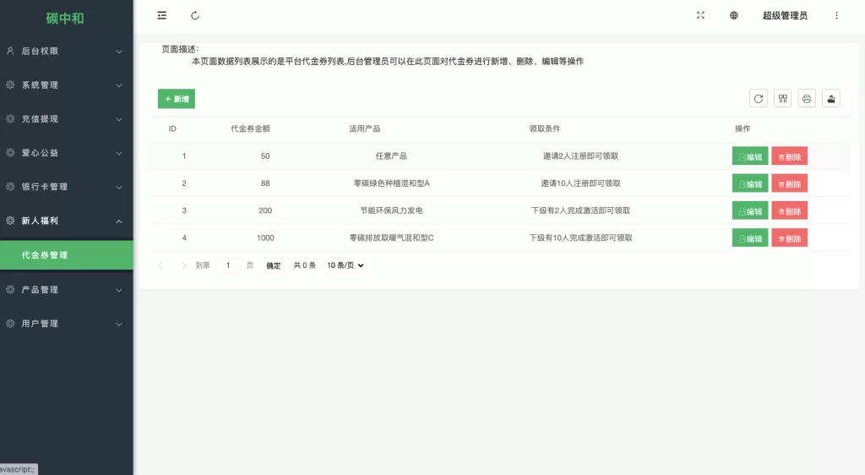Click the 邀请2人注册即可领取 cell
The height and width of the screenshot is (475, 865).
coord(581,156)
